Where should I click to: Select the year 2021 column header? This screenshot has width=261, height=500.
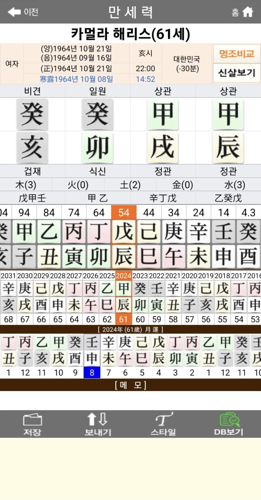tap(173, 276)
